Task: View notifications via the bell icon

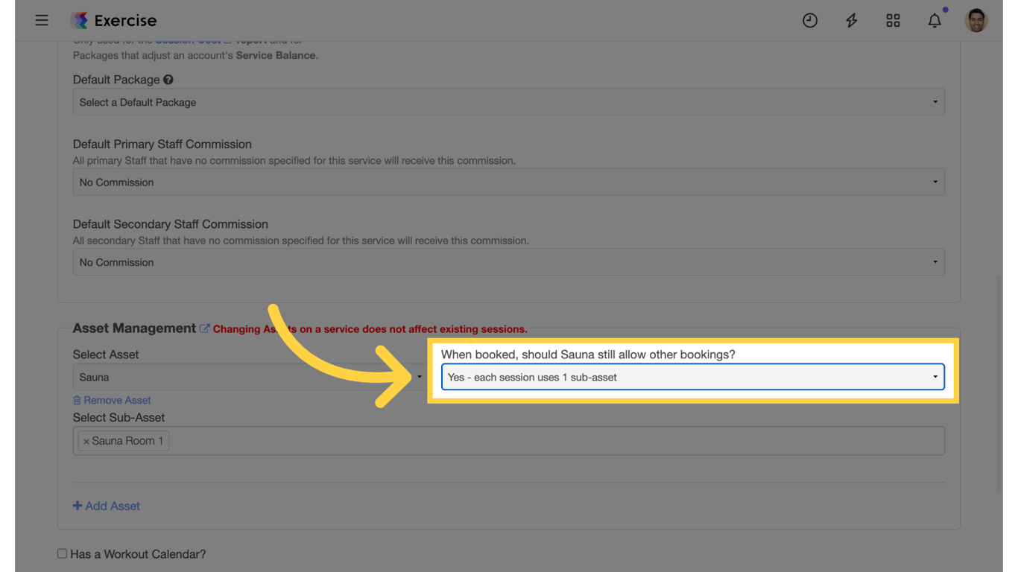Action: 935,20
